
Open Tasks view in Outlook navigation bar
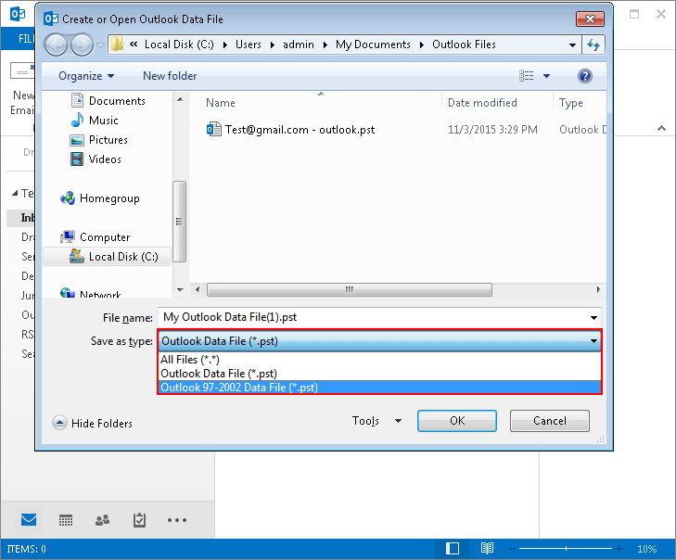pyautogui.click(x=139, y=520)
